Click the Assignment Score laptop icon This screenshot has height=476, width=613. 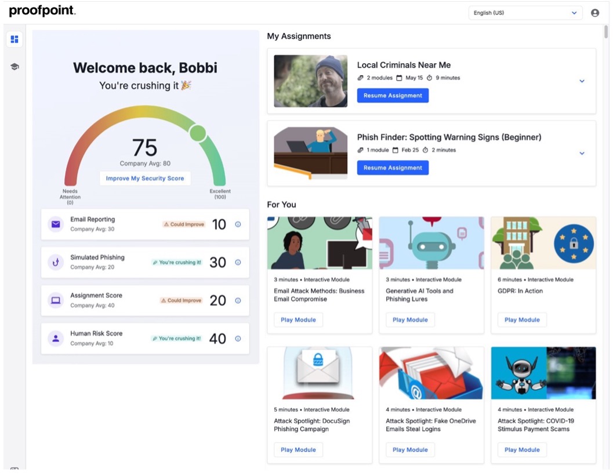pyautogui.click(x=55, y=300)
